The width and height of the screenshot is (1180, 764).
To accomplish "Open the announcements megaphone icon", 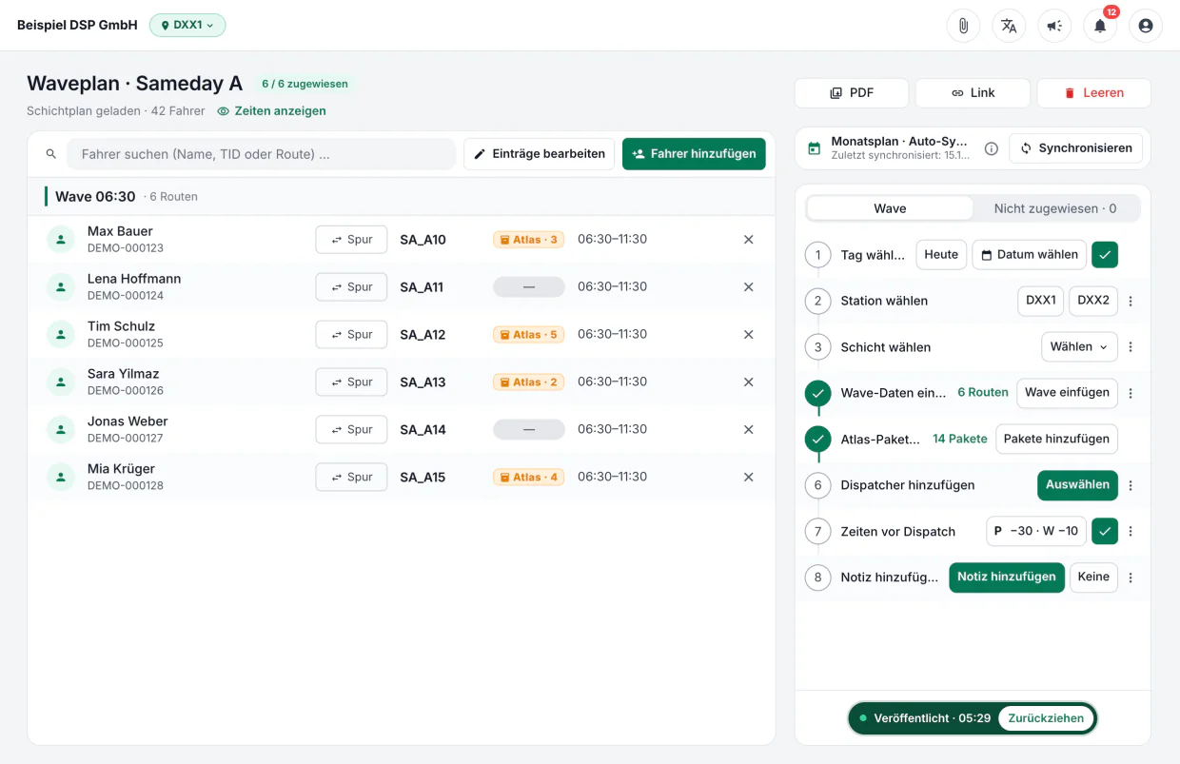I will click(1054, 26).
